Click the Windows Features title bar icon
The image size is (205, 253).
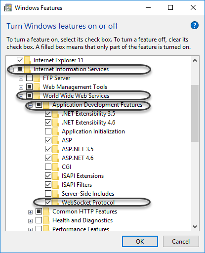(8, 8)
